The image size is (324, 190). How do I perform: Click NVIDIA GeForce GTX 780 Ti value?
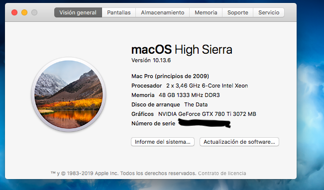pos(207,114)
